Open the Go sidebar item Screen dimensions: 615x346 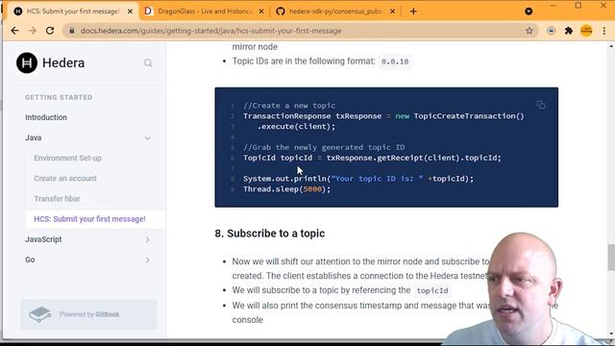tap(30, 259)
